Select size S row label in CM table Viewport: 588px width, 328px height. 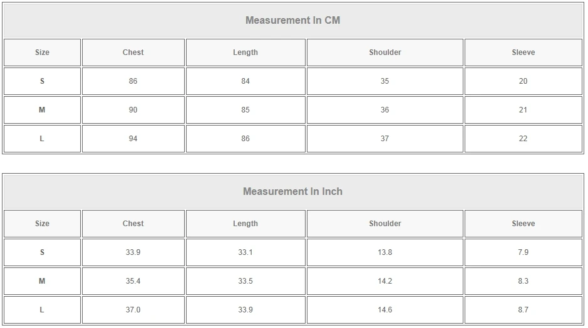coord(42,81)
